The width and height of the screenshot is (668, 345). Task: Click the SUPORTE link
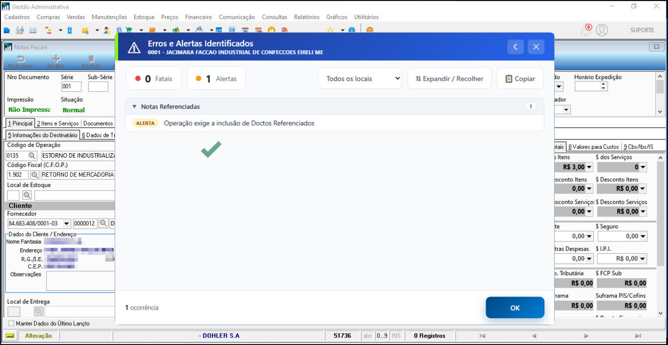point(642,30)
